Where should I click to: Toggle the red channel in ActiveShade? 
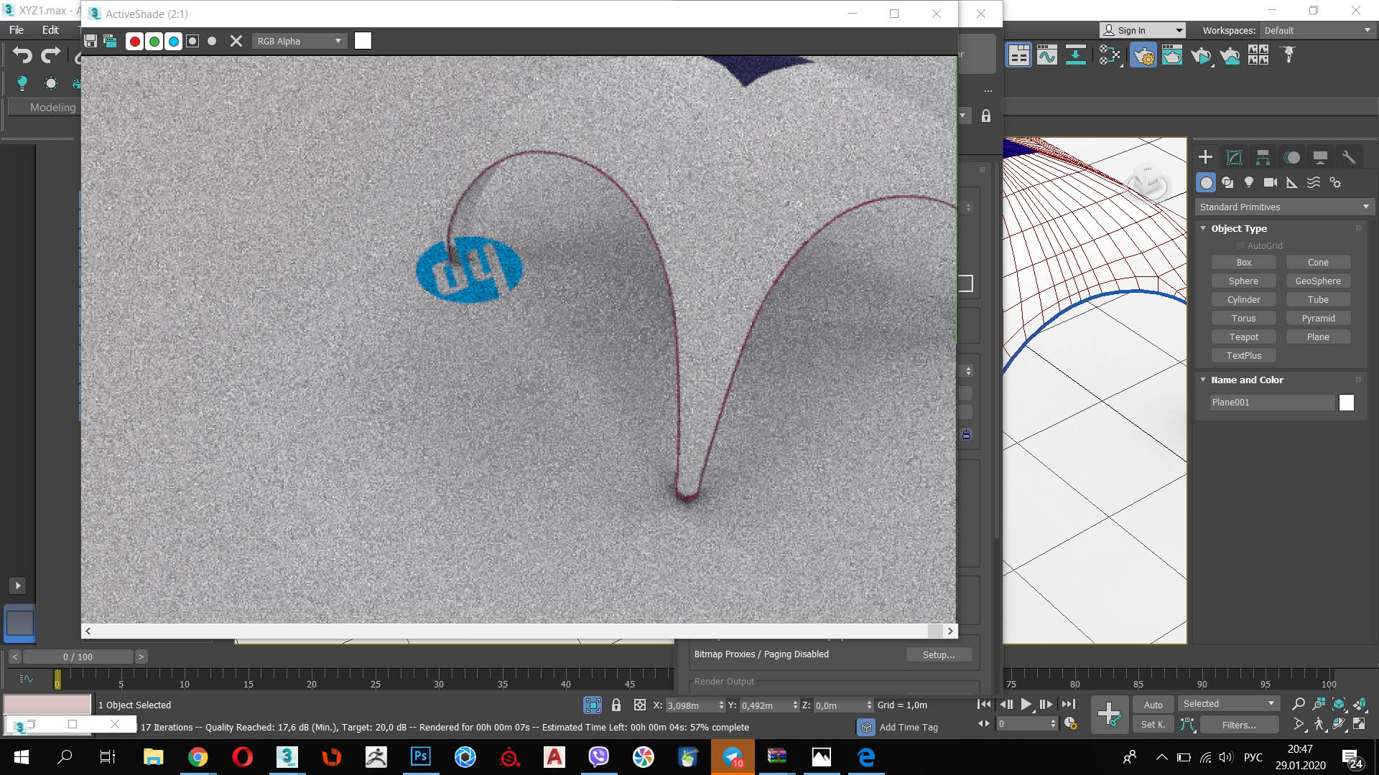click(x=134, y=41)
